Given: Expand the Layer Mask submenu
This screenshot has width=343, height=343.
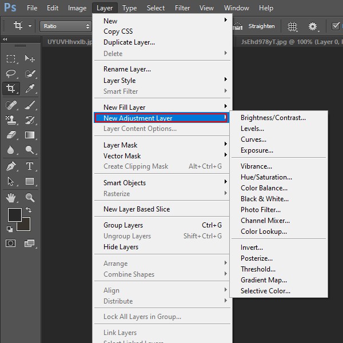Looking at the screenshot, I should click(162, 145).
